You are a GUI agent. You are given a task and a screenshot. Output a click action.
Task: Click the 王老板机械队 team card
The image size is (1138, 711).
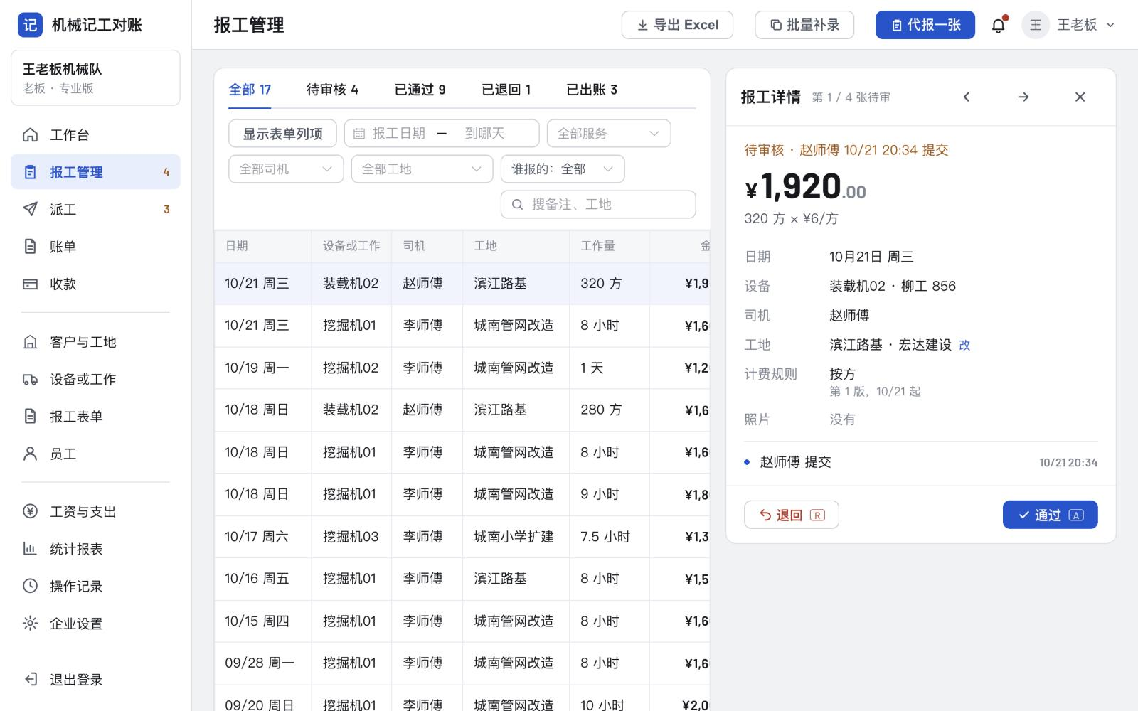point(95,78)
